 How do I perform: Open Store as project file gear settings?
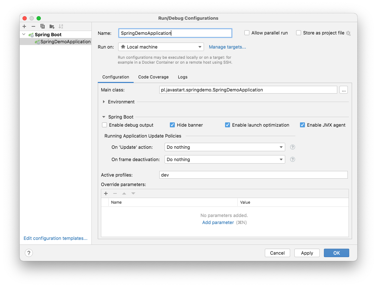pyautogui.click(x=349, y=33)
